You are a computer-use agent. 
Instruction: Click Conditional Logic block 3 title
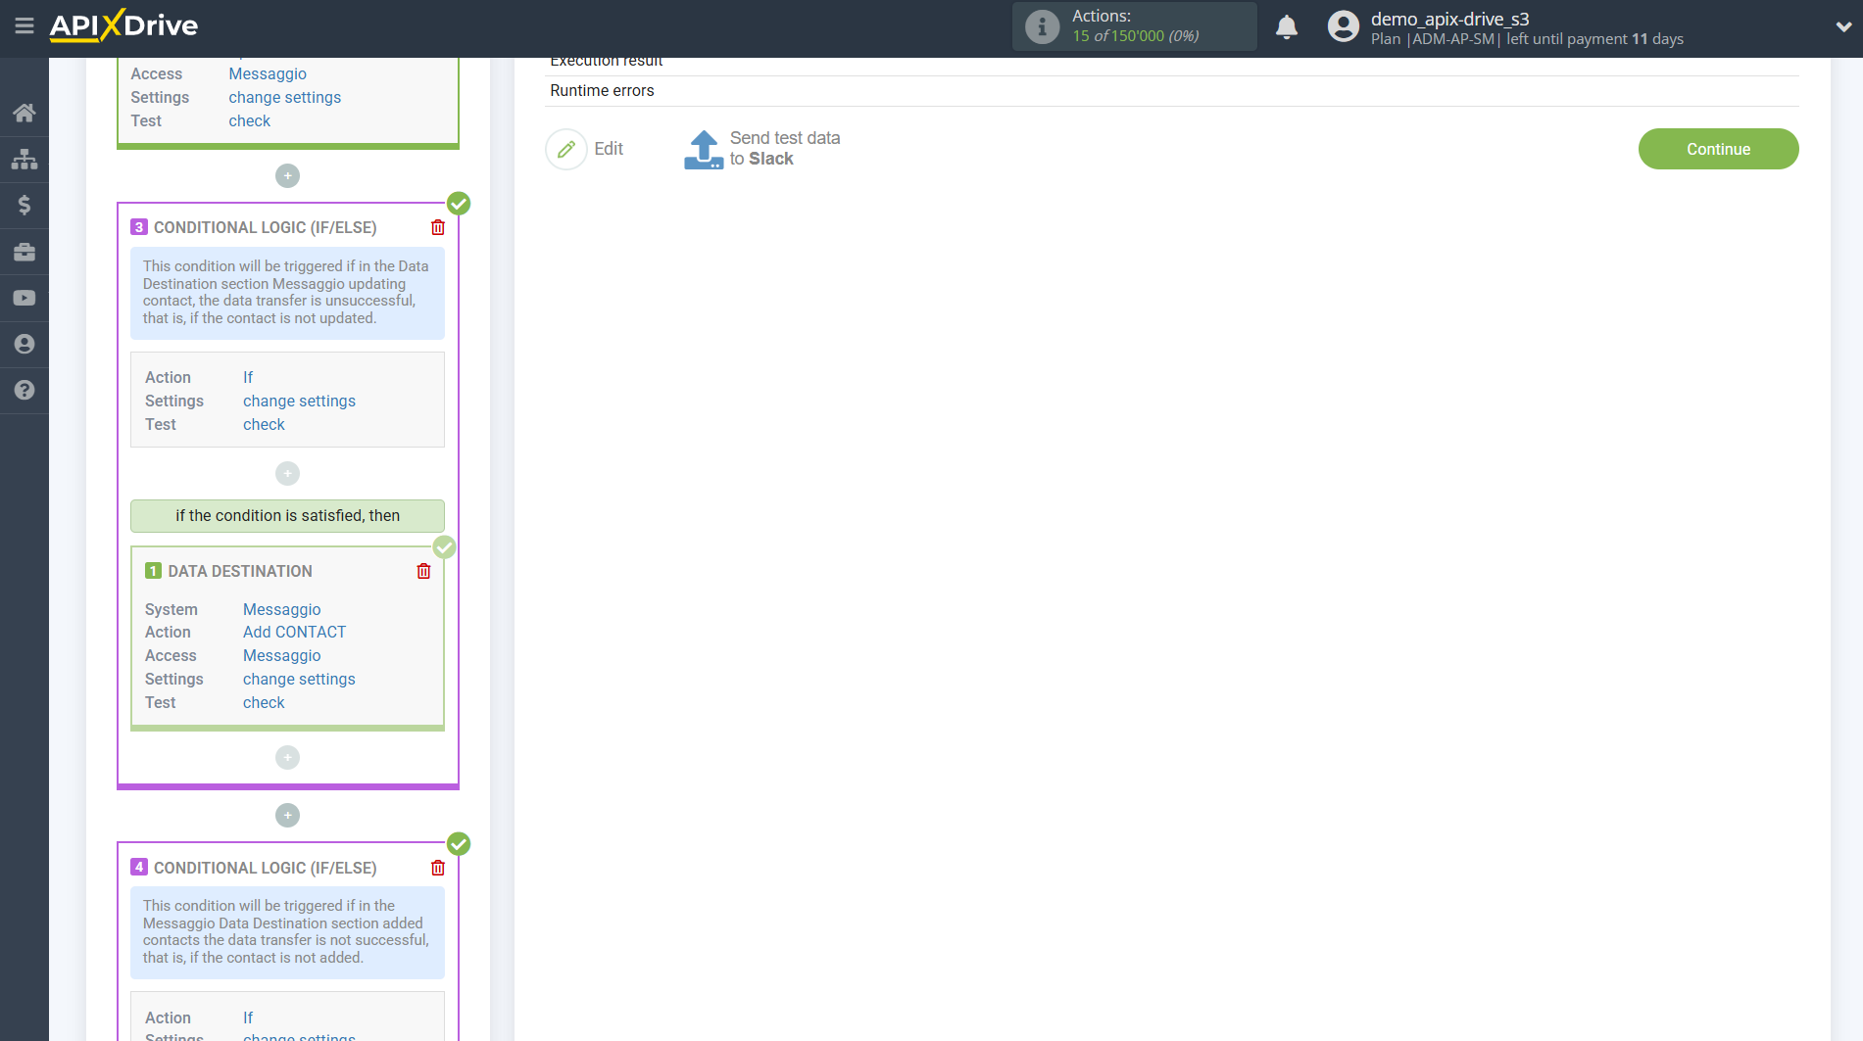click(265, 227)
